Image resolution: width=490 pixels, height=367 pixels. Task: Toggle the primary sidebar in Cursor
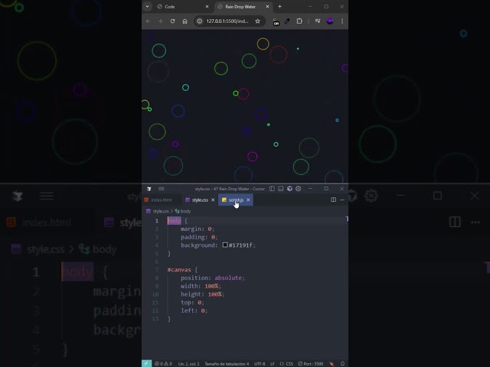pos(272,189)
